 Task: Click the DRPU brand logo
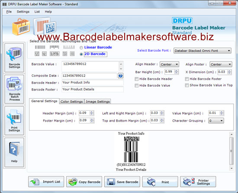click(x=182, y=21)
